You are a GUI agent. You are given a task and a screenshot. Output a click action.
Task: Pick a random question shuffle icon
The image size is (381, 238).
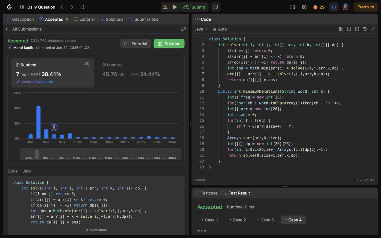[x=82, y=7]
